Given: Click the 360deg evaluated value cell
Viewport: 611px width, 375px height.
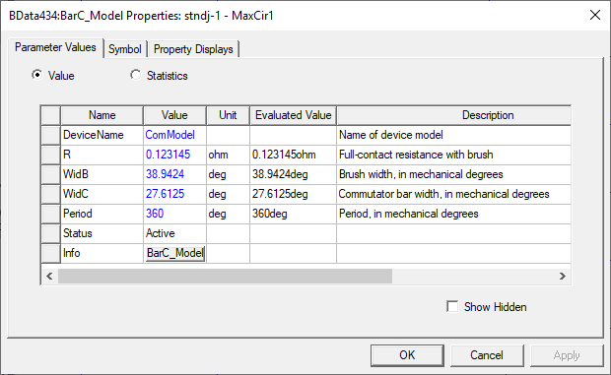Looking at the screenshot, I should click(293, 214).
